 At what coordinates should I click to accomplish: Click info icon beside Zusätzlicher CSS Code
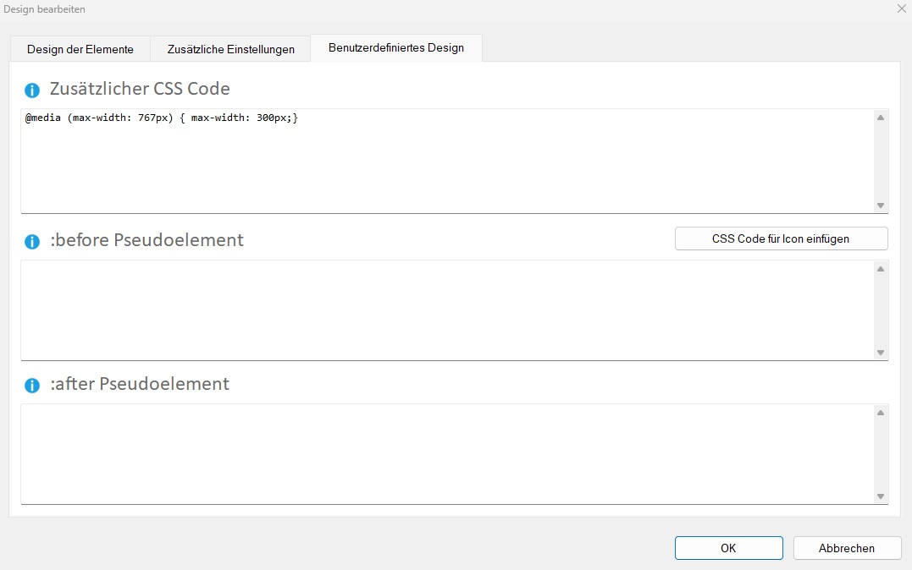click(x=32, y=90)
